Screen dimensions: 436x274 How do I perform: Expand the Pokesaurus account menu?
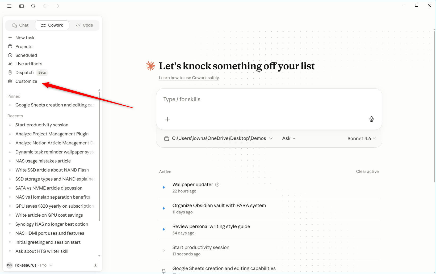[x=33, y=265]
